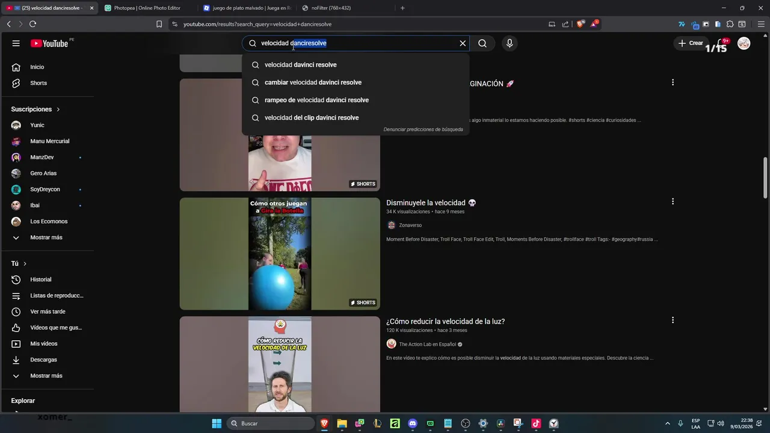The width and height of the screenshot is (770, 433).
Task: Open options for '¿Cómo reducir la velocidad de la luz?'
Action: point(673,320)
